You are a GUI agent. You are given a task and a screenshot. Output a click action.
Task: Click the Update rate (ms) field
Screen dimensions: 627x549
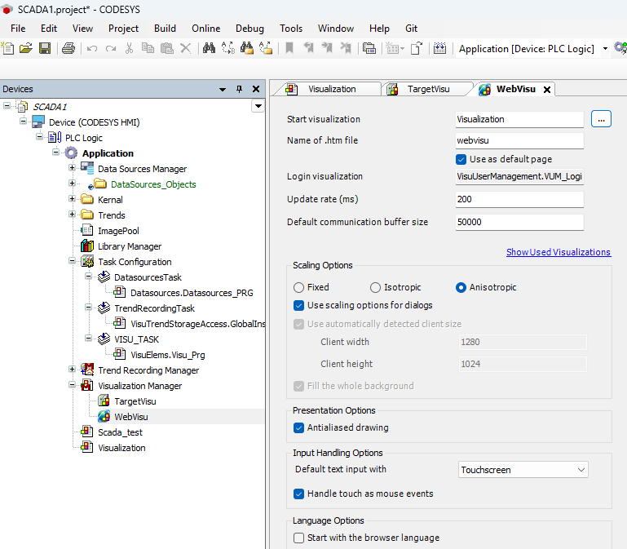tap(519, 199)
